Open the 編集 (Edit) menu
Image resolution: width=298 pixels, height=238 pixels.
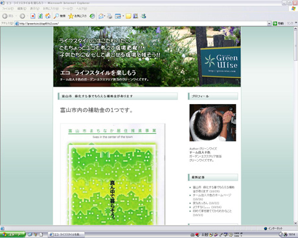21,8
